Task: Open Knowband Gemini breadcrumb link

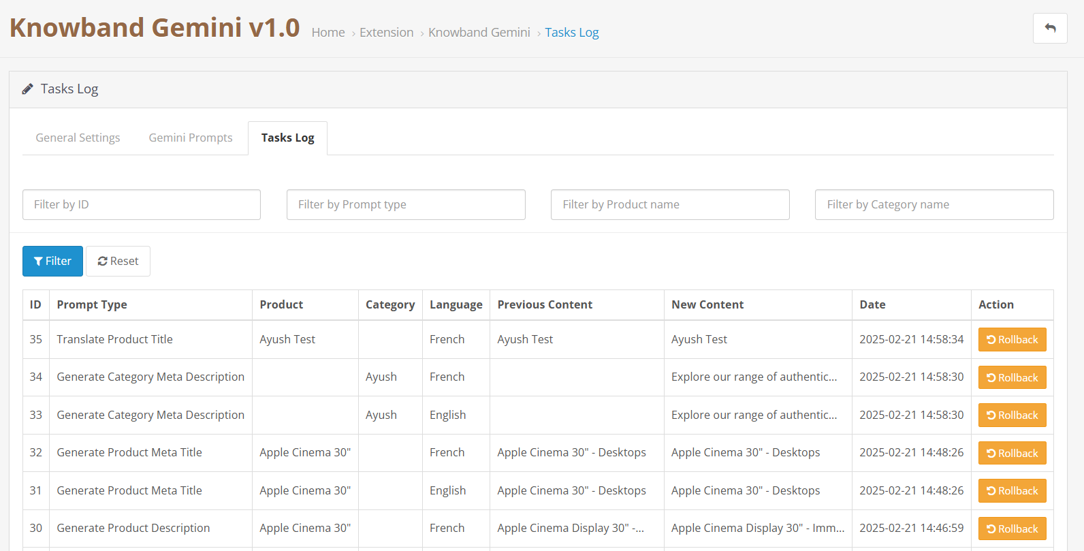Action: point(479,33)
